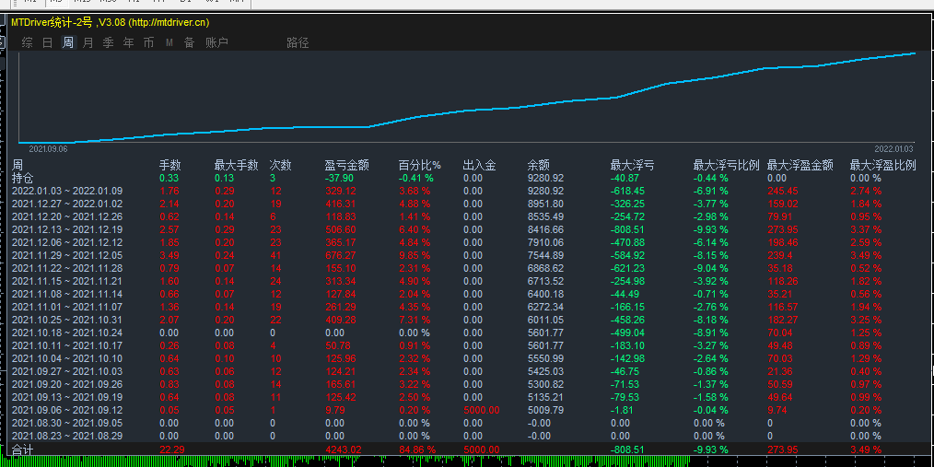Click the 手数 column header
The width and height of the screenshot is (934, 467).
[169, 165]
